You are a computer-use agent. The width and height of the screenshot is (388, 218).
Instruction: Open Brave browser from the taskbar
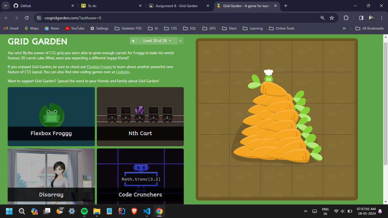134,211
